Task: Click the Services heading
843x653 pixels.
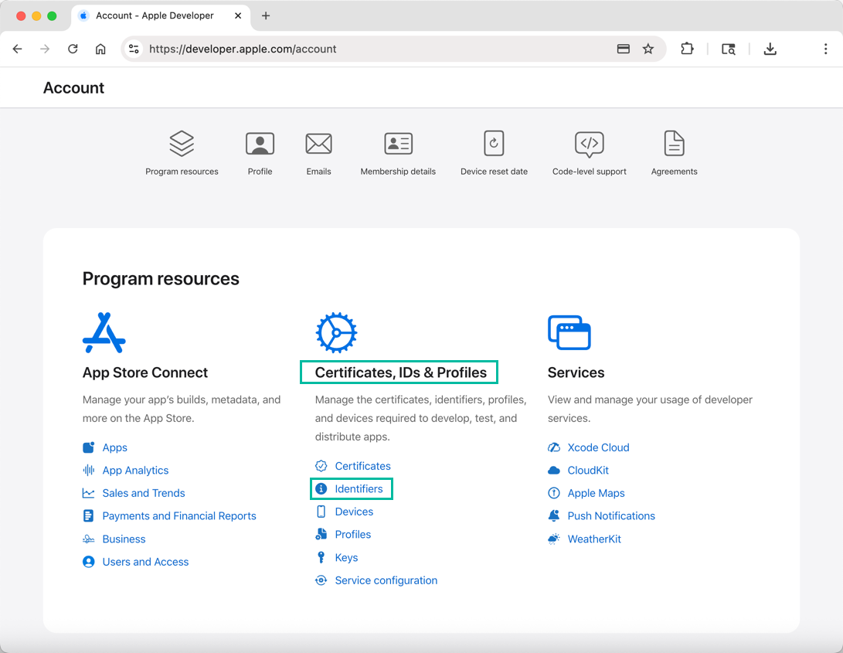Action: [576, 372]
